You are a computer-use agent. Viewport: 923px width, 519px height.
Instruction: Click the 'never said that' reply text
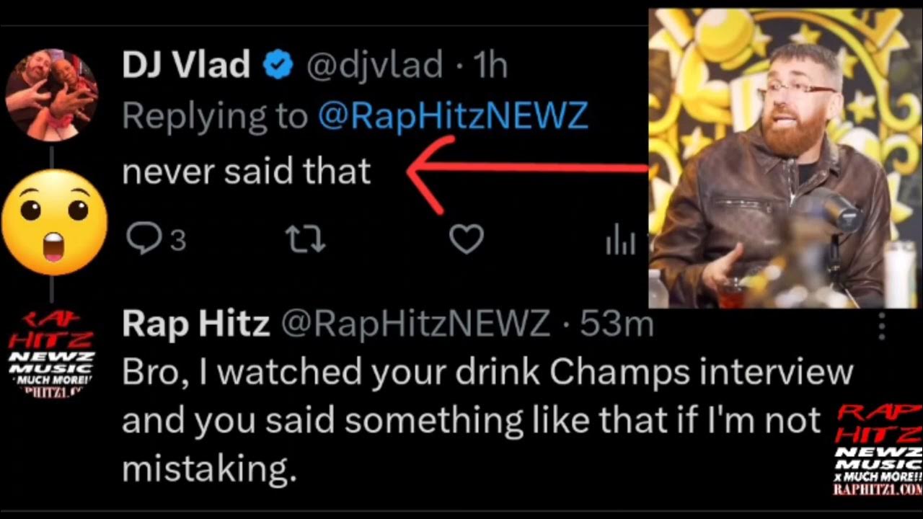coord(247,171)
